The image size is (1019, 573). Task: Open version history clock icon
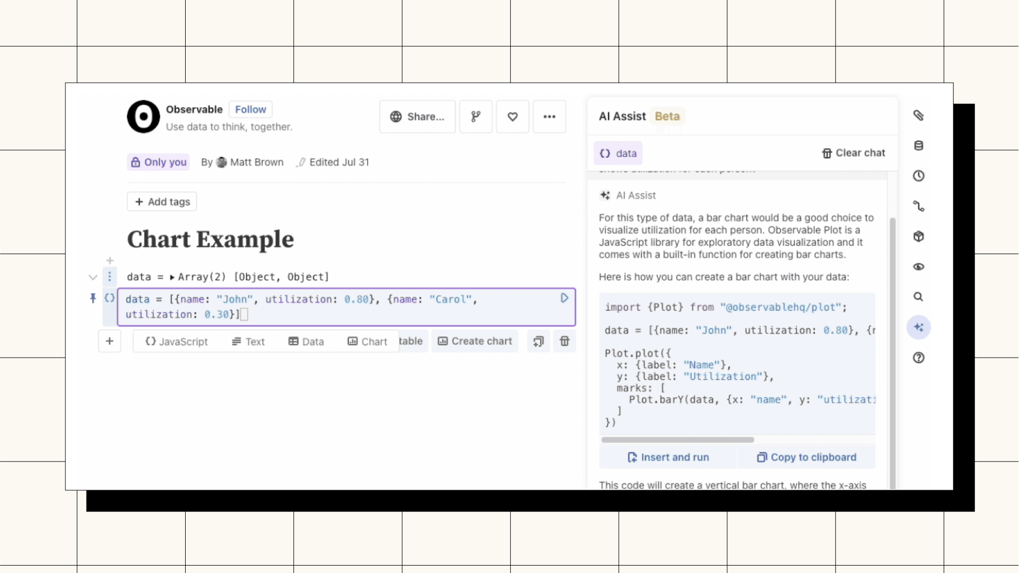919,176
